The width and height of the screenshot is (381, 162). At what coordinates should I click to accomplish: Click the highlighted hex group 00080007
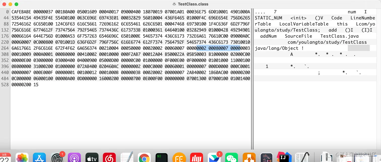click(x=218, y=48)
